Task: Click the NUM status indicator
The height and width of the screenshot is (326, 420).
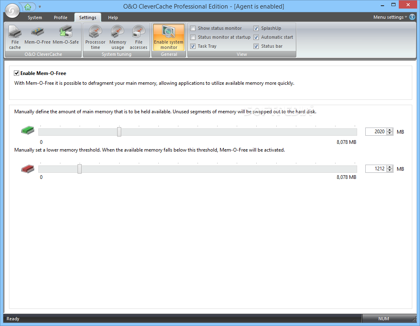Action: [x=384, y=319]
